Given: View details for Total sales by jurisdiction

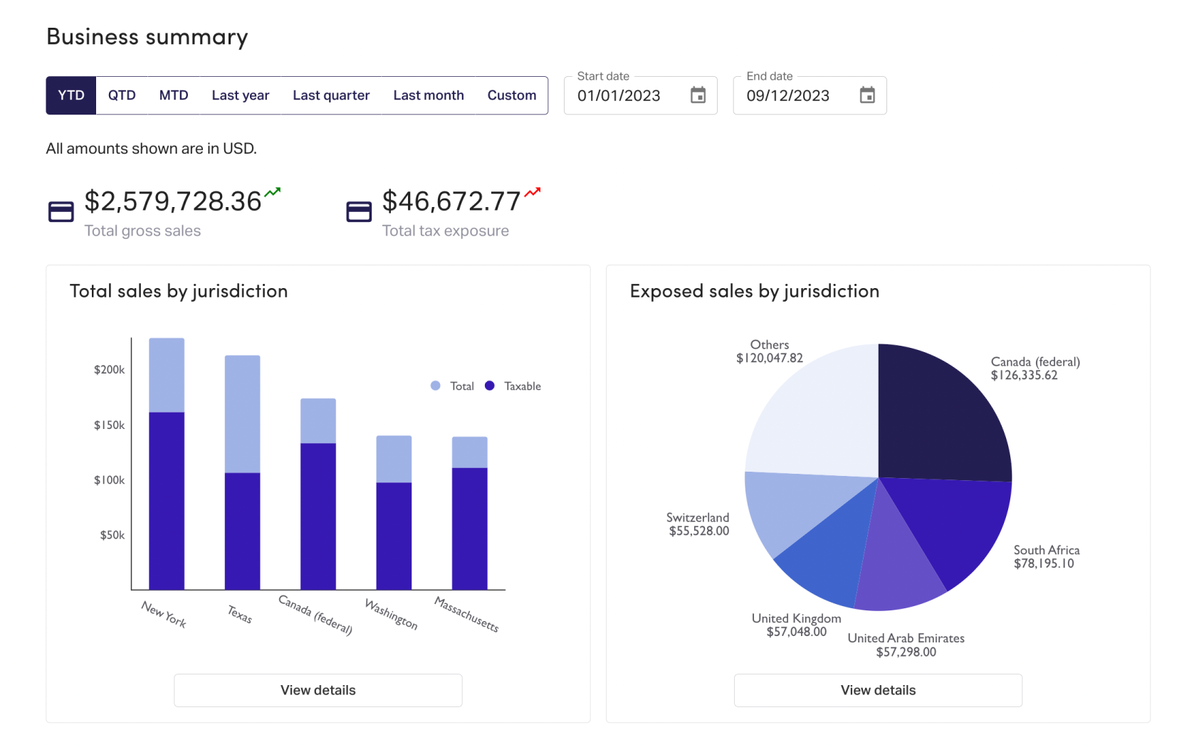Looking at the screenshot, I should 318,690.
